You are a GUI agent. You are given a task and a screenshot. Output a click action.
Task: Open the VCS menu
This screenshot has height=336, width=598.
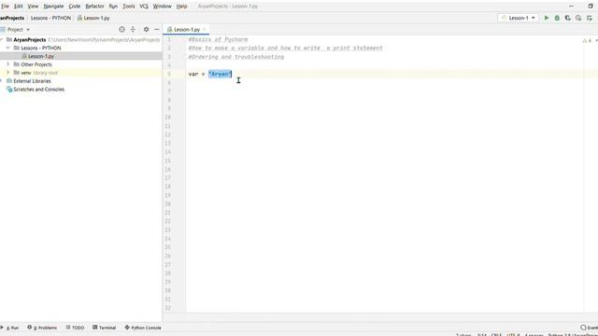click(144, 7)
